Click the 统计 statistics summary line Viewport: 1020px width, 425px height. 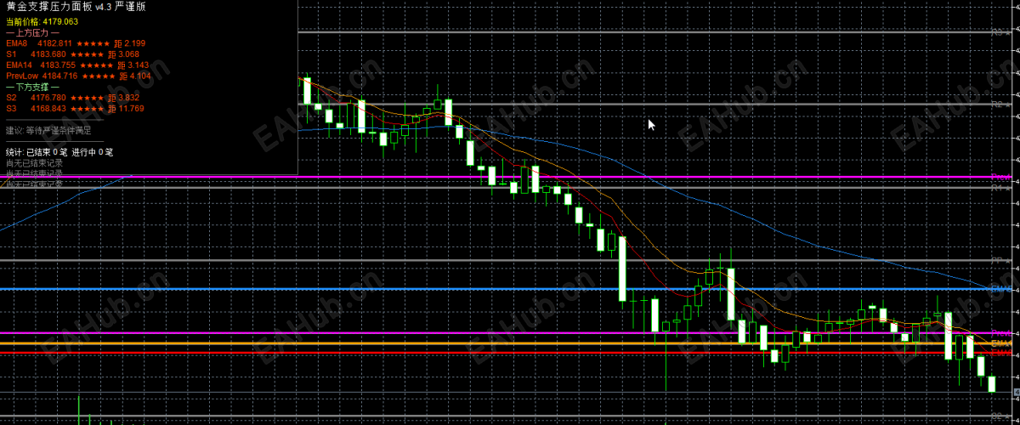pos(59,152)
